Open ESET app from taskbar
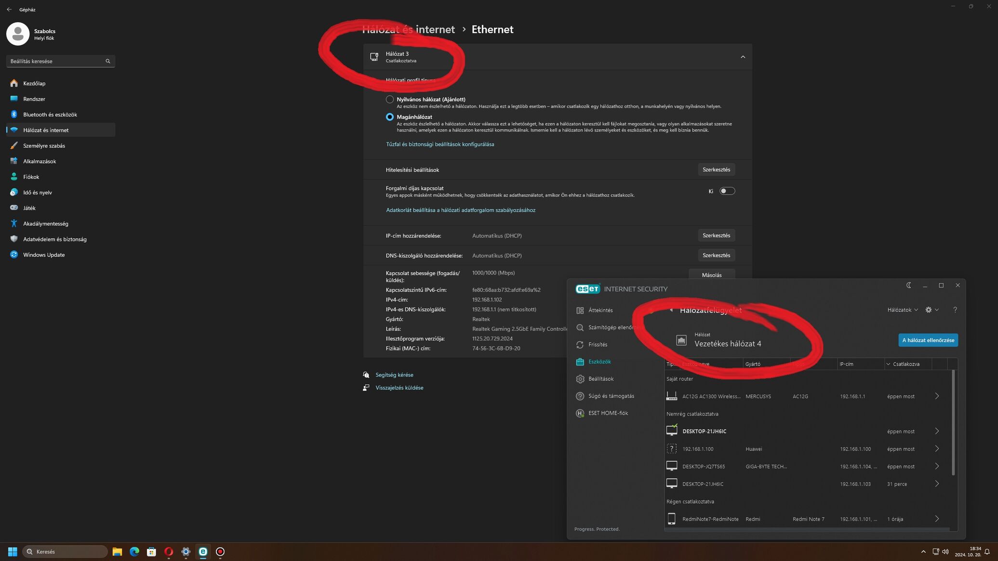This screenshot has height=561, width=998. pyautogui.click(x=203, y=551)
